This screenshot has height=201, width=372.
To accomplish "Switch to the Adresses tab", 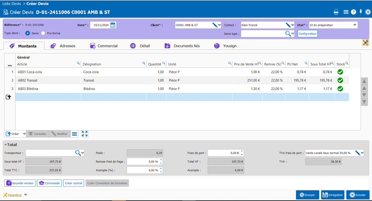I will pos(63,46).
